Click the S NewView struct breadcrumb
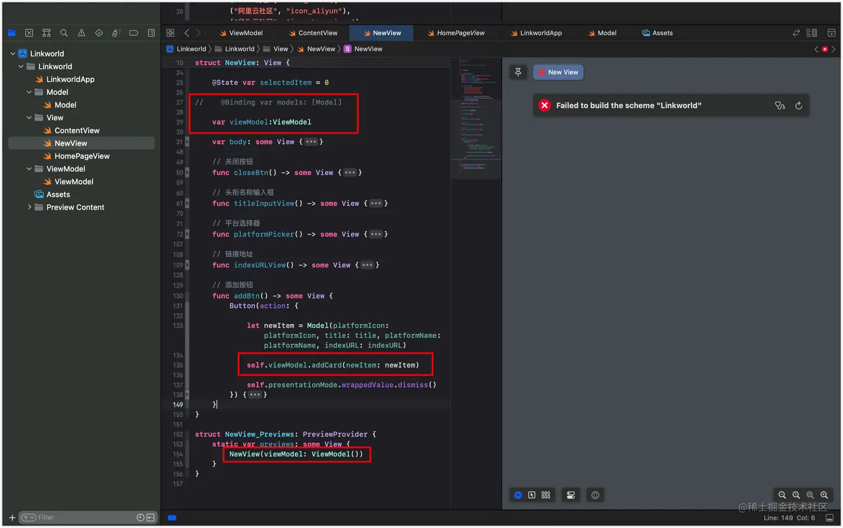 pos(364,49)
